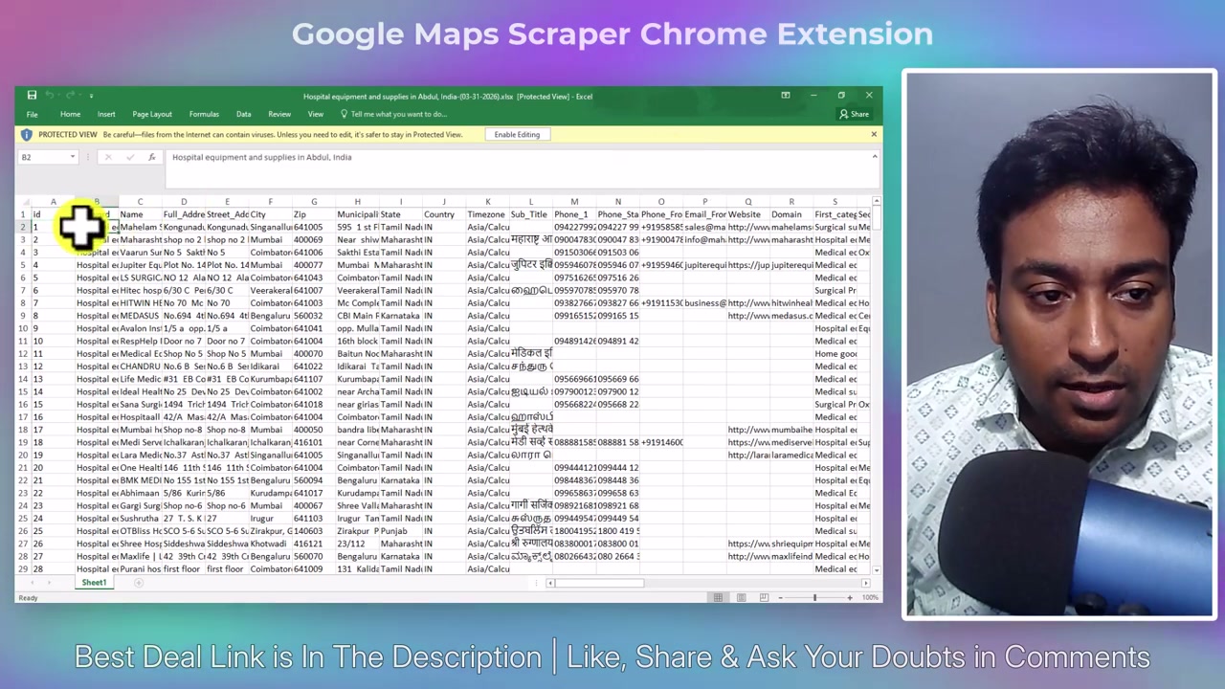Click the Share button
This screenshot has width=1225, height=689.
pos(854,114)
